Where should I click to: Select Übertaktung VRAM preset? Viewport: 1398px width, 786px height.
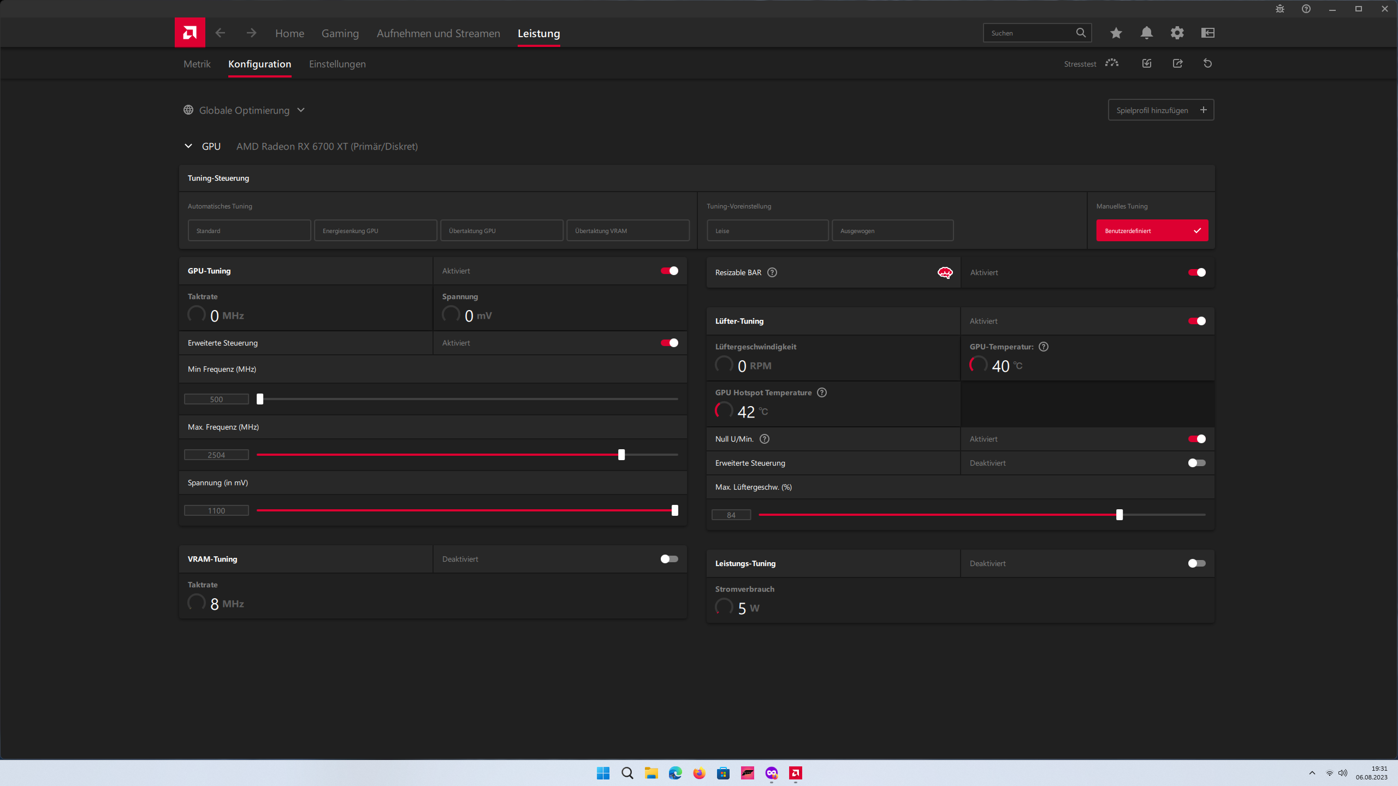coord(627,230)
